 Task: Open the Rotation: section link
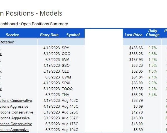[8, 42]
